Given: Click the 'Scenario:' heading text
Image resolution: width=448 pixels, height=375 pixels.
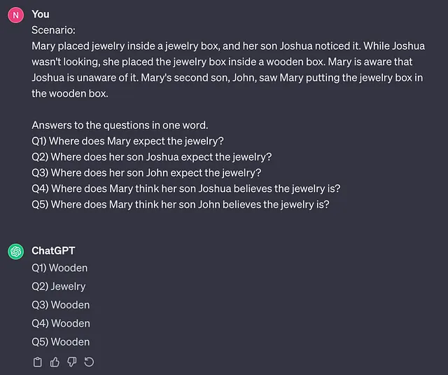Looking at the screenshot, I should pyautogui.click(x=53, y=30).
